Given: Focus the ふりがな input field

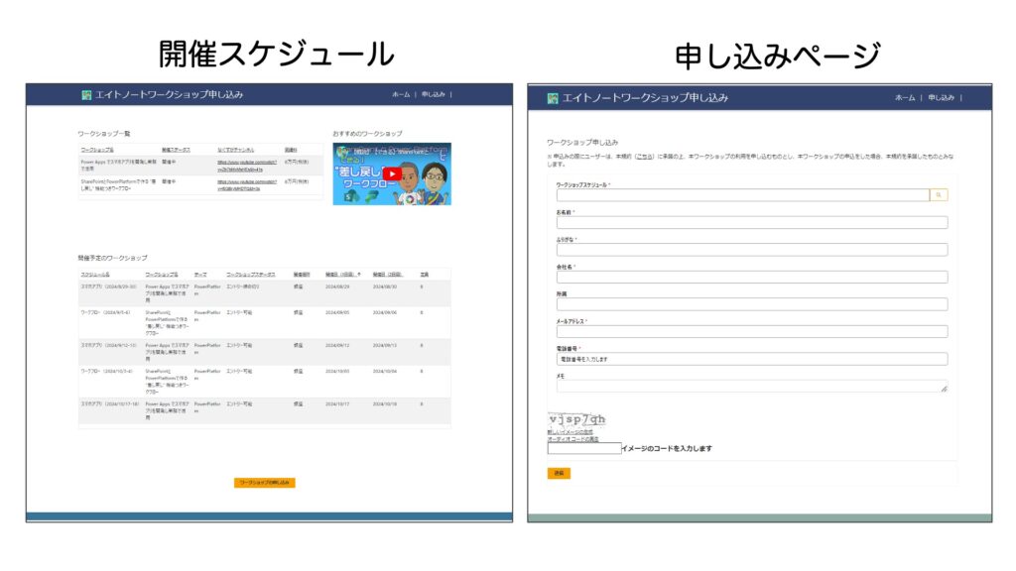Looking at the screenshot, I should (752, 249).
